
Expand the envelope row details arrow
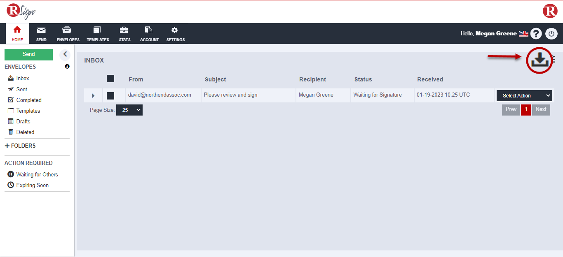93,95
